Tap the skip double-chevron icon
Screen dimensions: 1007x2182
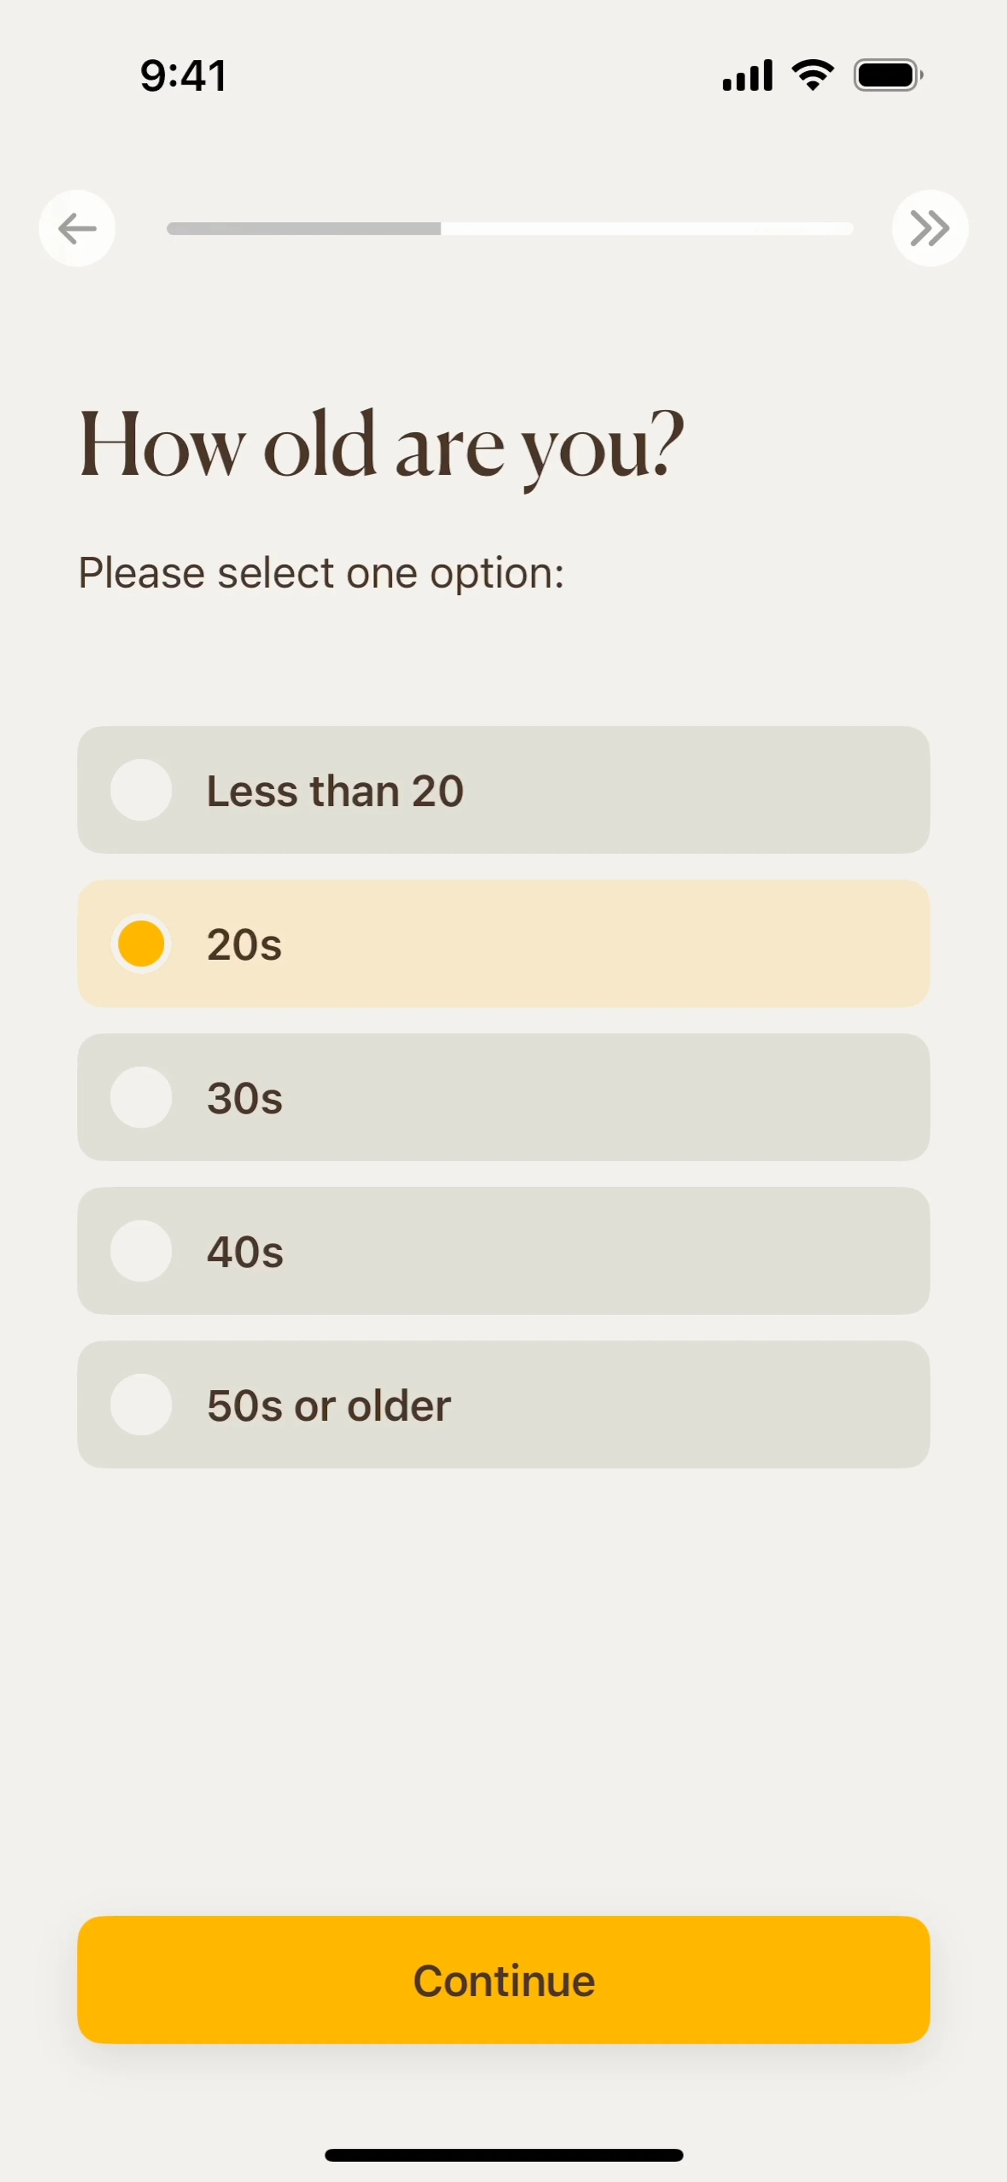point(929,229)
